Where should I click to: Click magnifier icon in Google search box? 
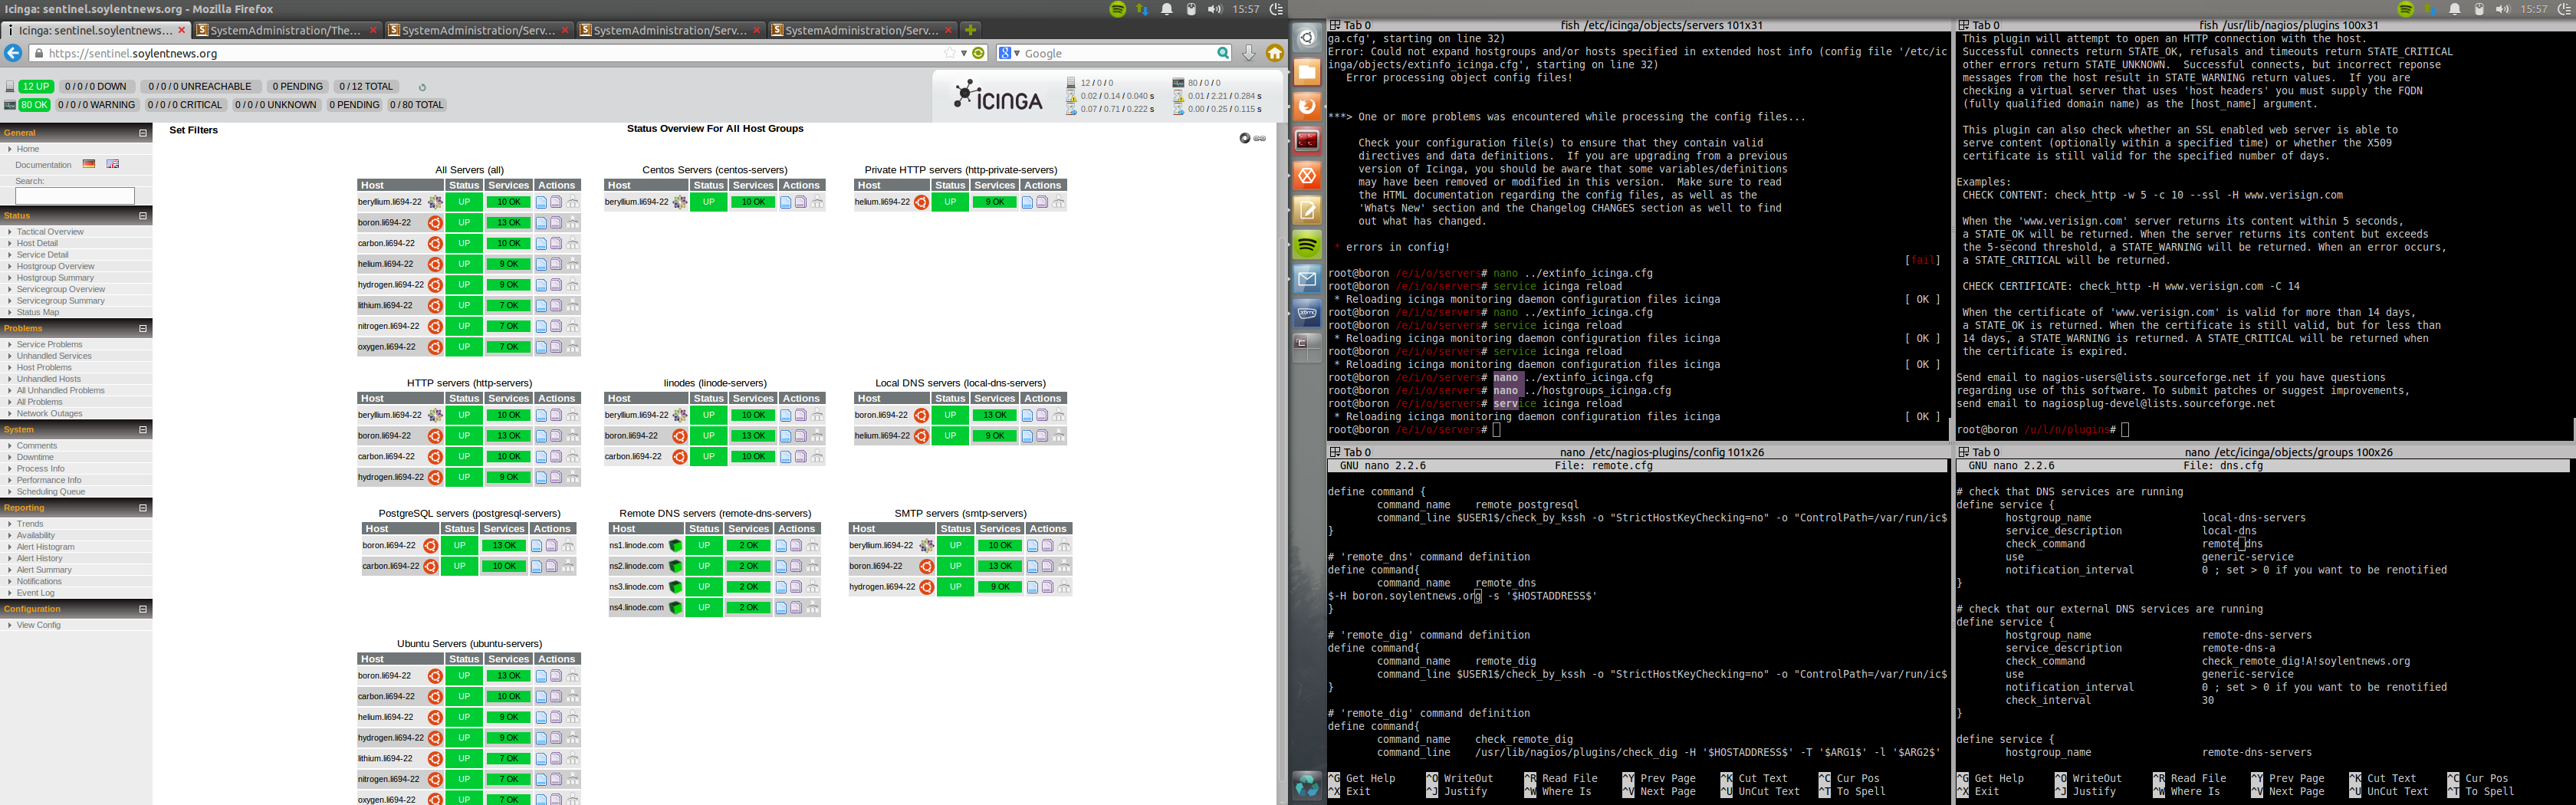coord(1222,53)
